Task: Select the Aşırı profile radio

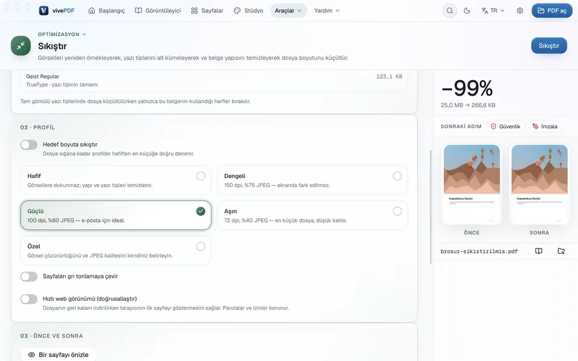Action: pos(397,211)
